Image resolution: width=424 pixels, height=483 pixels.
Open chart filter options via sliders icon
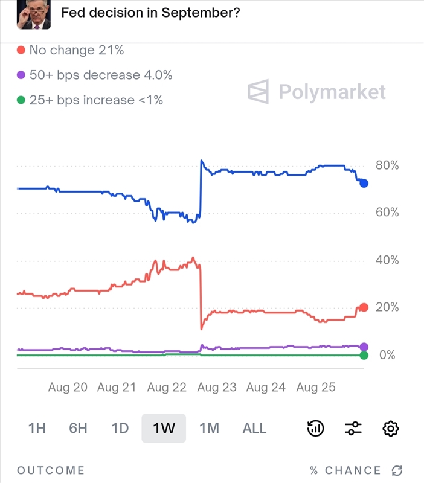[353, 428]
